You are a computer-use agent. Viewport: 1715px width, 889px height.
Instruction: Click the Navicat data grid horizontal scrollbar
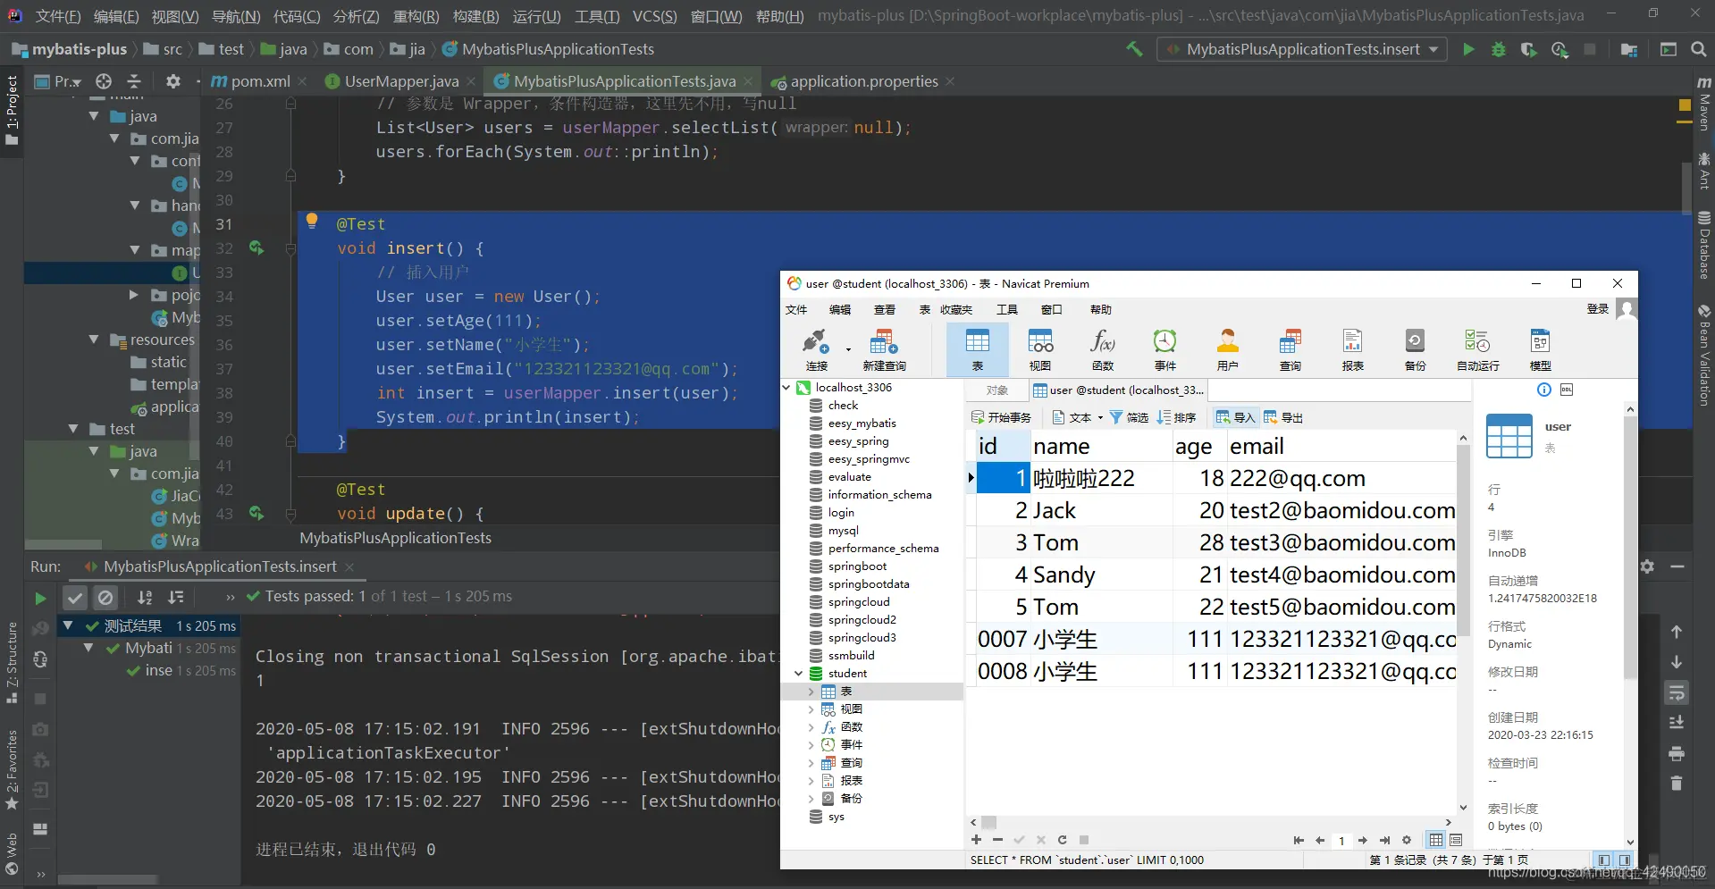[x=989, y=822]
